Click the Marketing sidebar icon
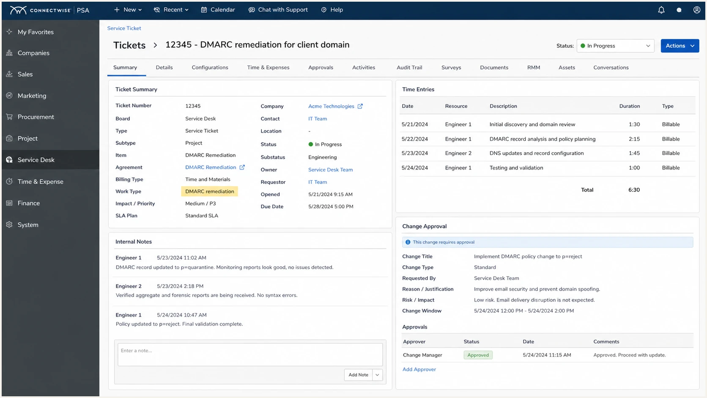The height and width of the screenshot is (398, 707). pos(9,96)
